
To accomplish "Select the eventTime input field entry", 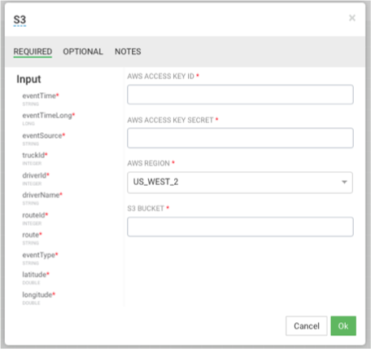I will pyautogui.click(x=41, y=99).
